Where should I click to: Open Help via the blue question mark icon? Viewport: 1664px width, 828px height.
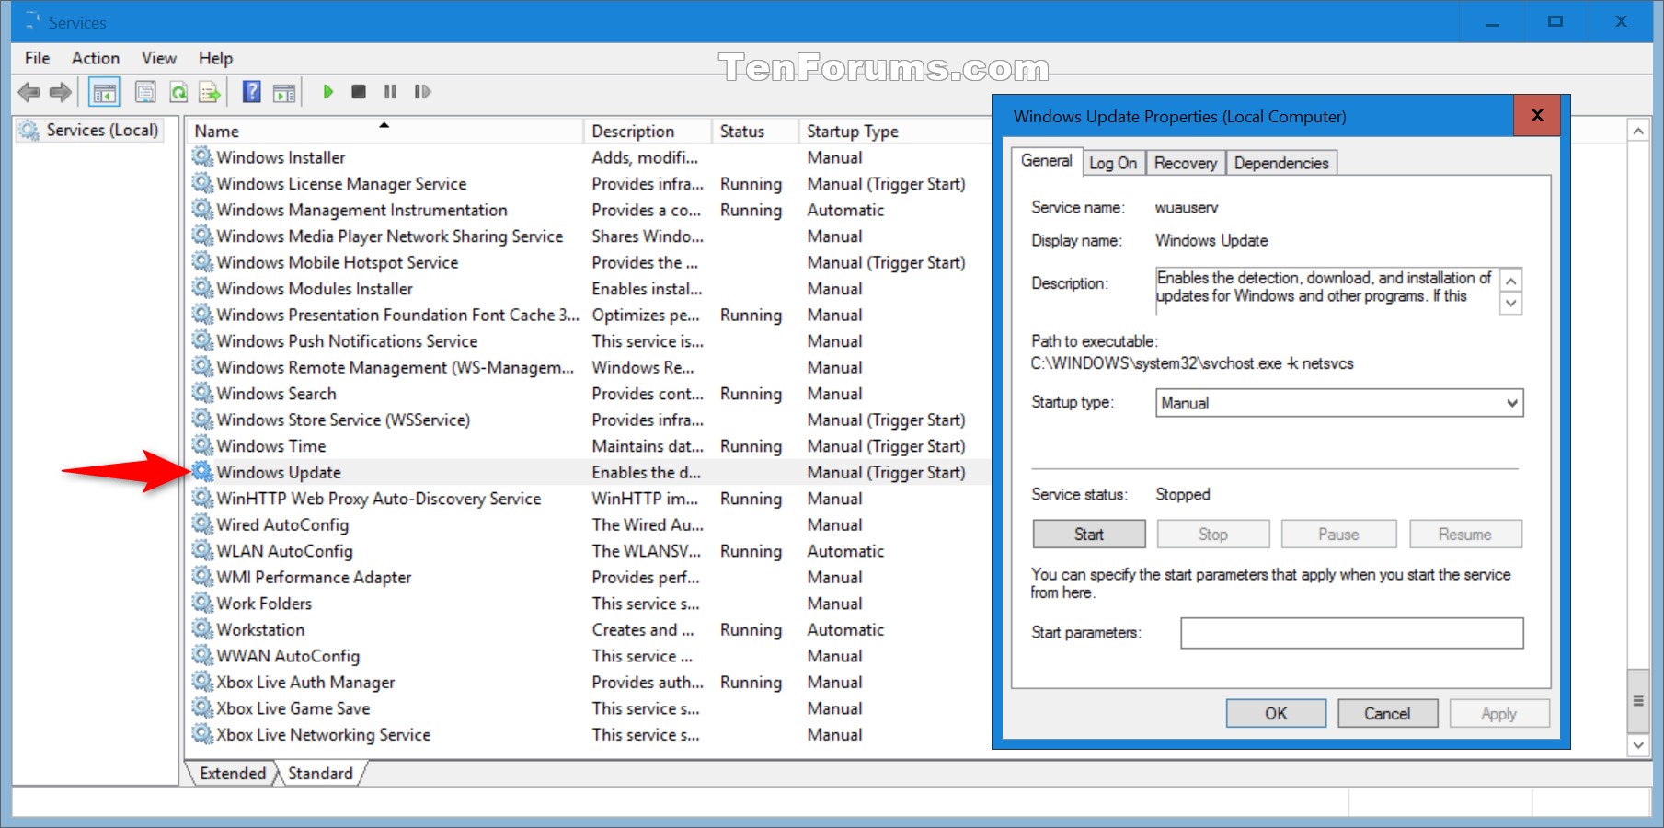[x=251, y=92]
